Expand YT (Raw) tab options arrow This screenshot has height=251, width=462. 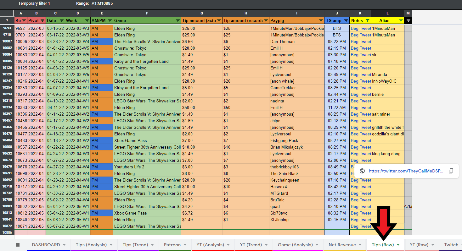click(x=432, y=245)
